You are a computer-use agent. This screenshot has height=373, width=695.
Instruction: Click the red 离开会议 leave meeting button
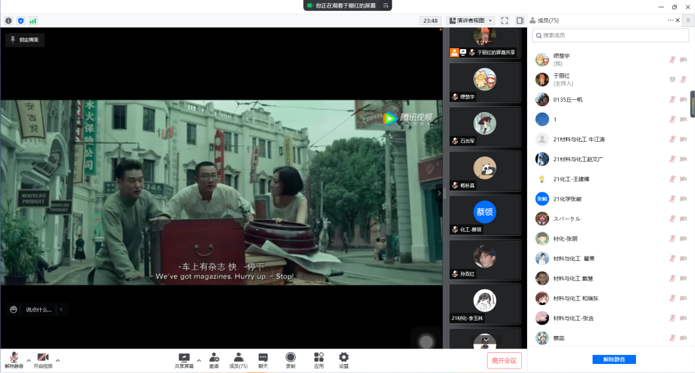pyautogui.click(x=504, y=361)
